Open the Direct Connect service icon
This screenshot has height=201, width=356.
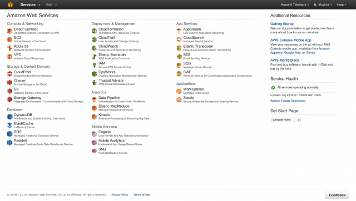coord(9,31)
